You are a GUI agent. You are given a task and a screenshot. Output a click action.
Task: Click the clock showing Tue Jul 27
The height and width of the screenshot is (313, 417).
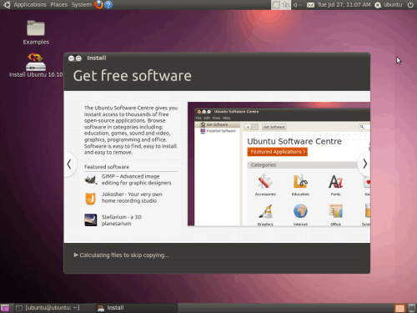344,5
